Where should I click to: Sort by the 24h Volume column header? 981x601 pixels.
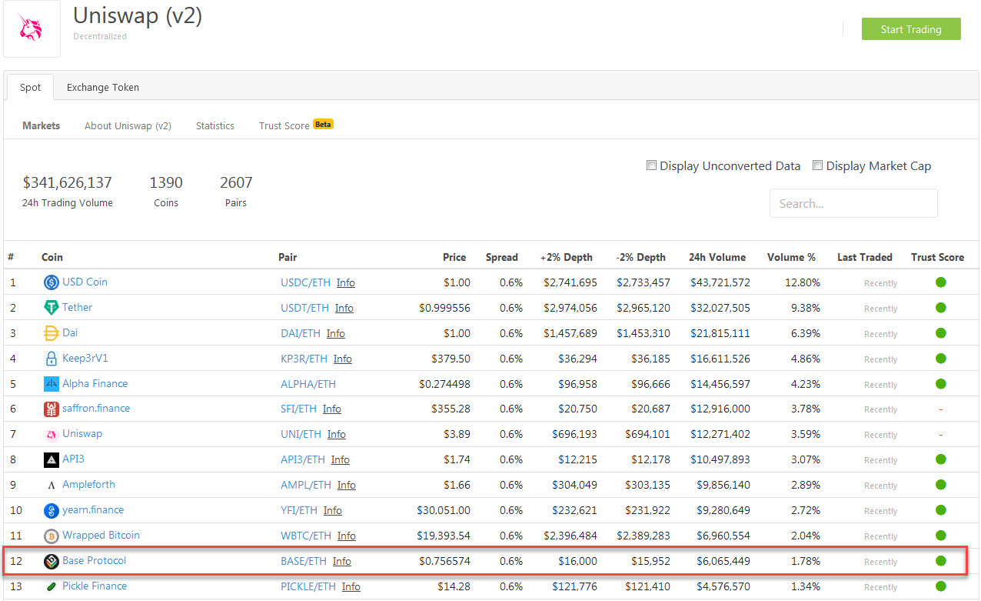[717, 257]
